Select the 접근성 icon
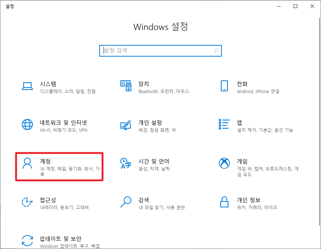The image size is (321, 249). (27, 202)
